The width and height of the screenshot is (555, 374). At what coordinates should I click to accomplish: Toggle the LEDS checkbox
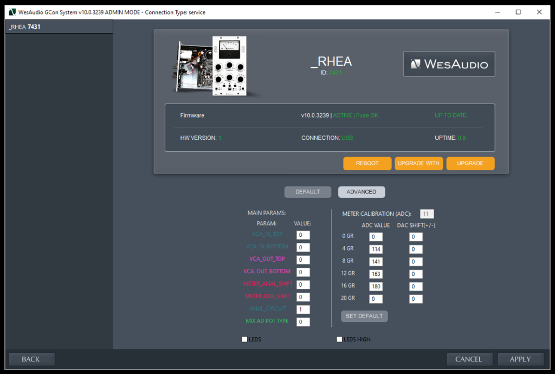(x=244, y=339)
